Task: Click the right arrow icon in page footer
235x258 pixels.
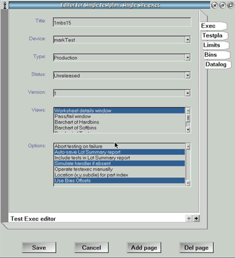Action: pyautogui.click(x=196, y=218)
